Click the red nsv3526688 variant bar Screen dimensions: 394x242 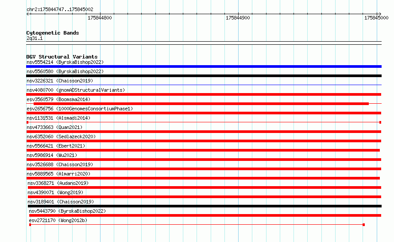pyautogui.click(x=204, y=169)
